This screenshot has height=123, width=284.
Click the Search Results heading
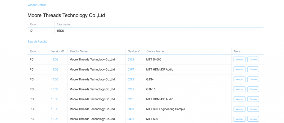click(x=37, y=42)
